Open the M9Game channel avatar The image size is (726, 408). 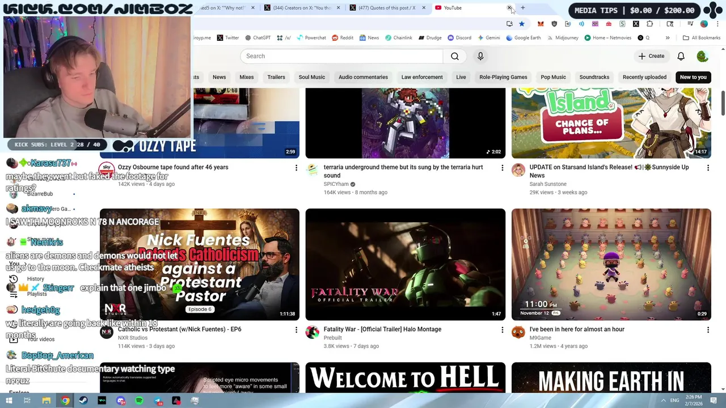518,332
